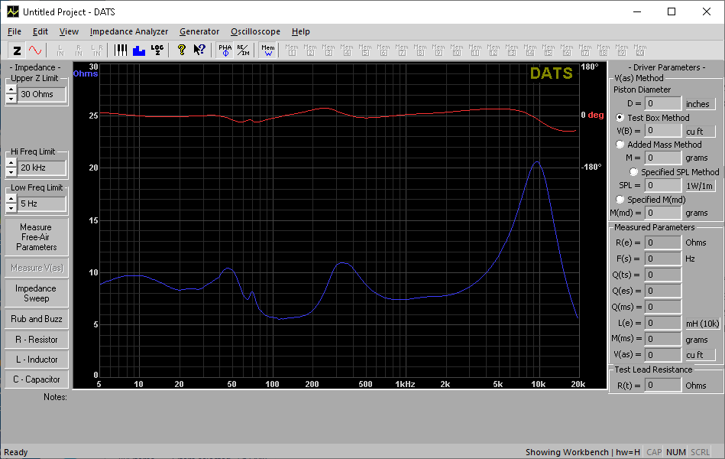Click the blue histogram bars toolbar icon
The width and height of the screenshot is (725, 459).
click(x=139, y=50)
